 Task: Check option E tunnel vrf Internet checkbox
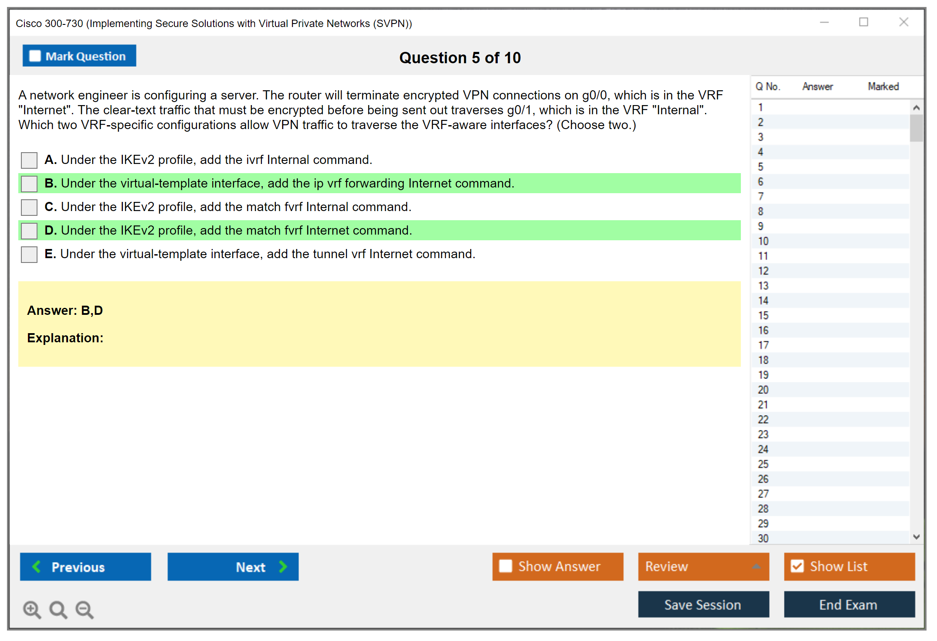coord(29,254)
